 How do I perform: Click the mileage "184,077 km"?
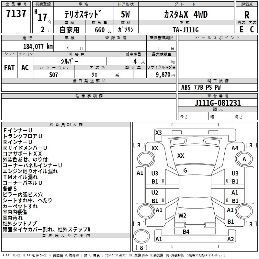(38, 47)
